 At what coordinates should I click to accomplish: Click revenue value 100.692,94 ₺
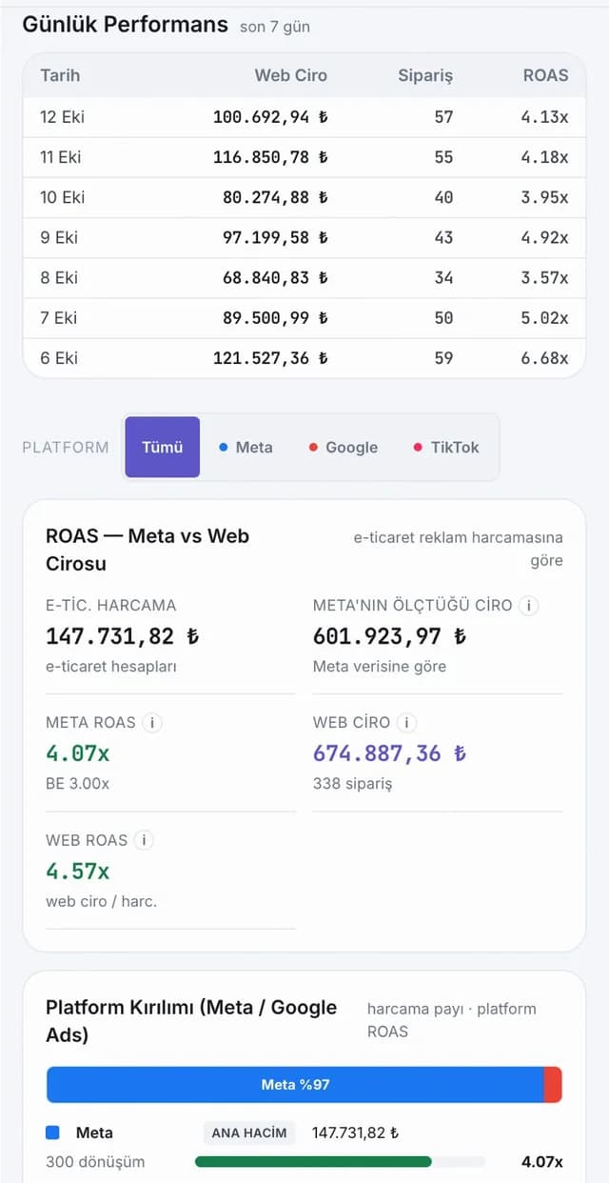[270, 117]
